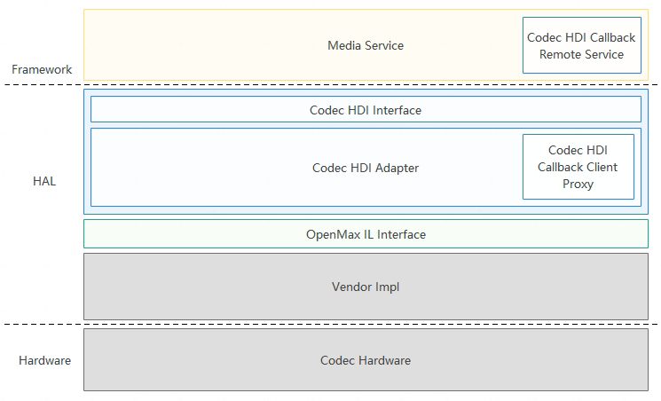Select the Codec HDI Adapter text
The width and height of the screenshot is (661, 401).
pos(366,168)
